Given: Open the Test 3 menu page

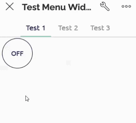Looking at the screenshot, I should [100, 28].
